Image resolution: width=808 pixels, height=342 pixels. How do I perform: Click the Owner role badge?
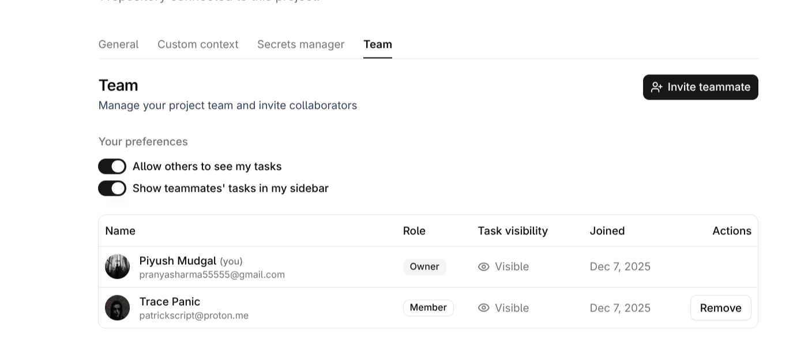pyautogui.click(x=424, y=267)
